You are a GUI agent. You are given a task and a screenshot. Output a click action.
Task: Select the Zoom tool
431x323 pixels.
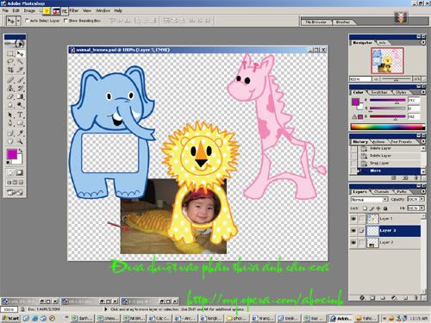point(20,141)
